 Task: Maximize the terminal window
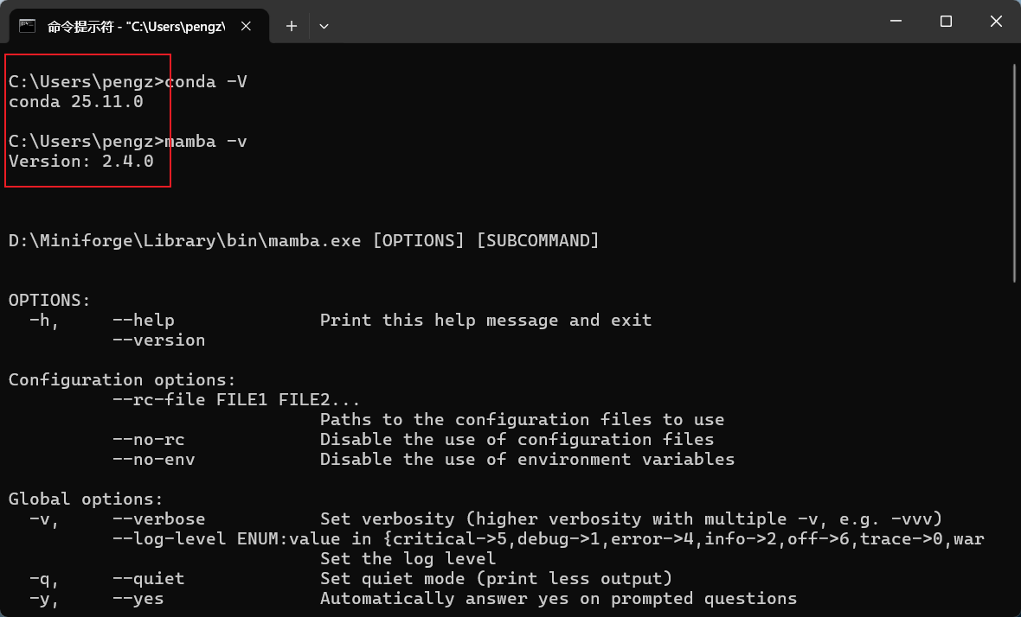pos(946,21)
